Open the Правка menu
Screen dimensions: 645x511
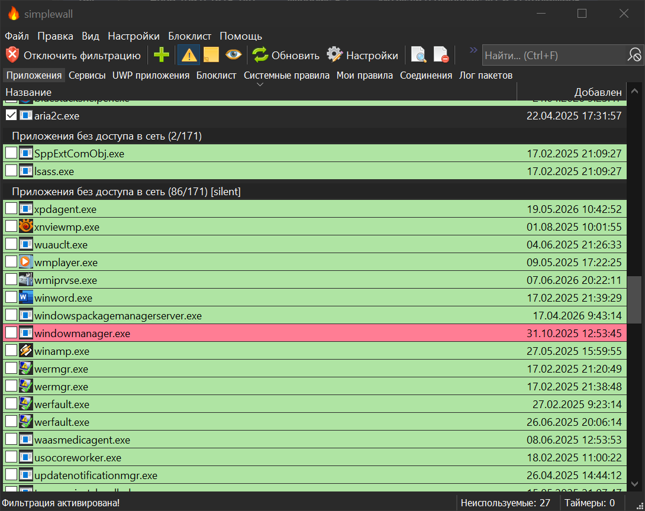click(55, 35)
